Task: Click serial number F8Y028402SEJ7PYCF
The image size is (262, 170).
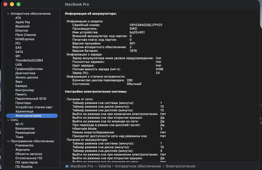Action: (146, 25)
